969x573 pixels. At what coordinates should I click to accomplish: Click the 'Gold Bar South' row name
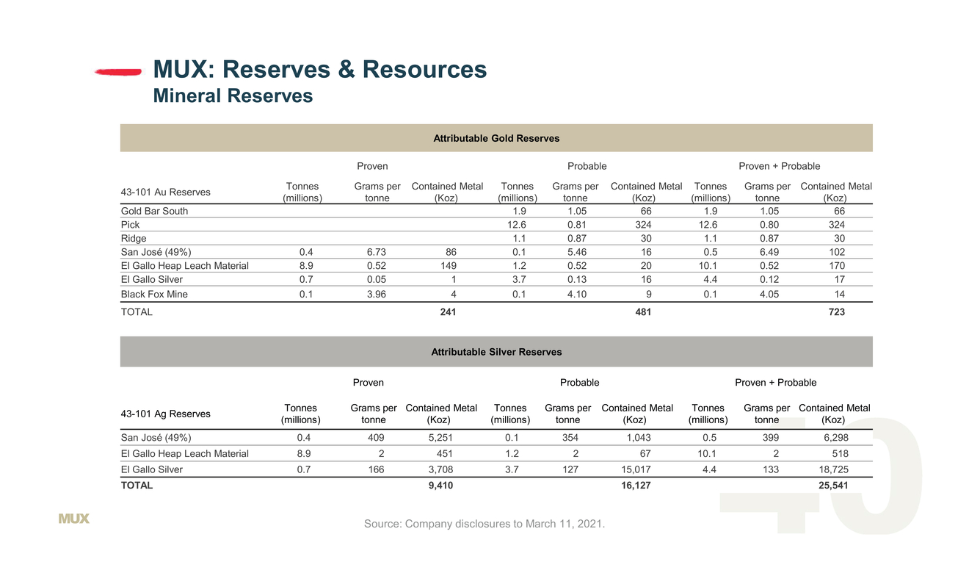pyautogui.click(x=154, y=211)
